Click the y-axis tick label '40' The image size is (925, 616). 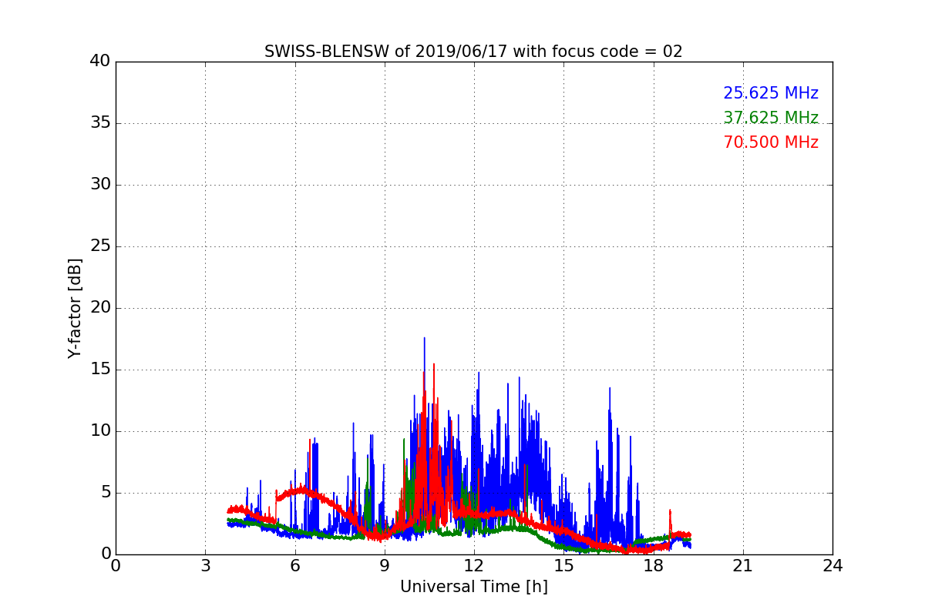tap(100, 62)
